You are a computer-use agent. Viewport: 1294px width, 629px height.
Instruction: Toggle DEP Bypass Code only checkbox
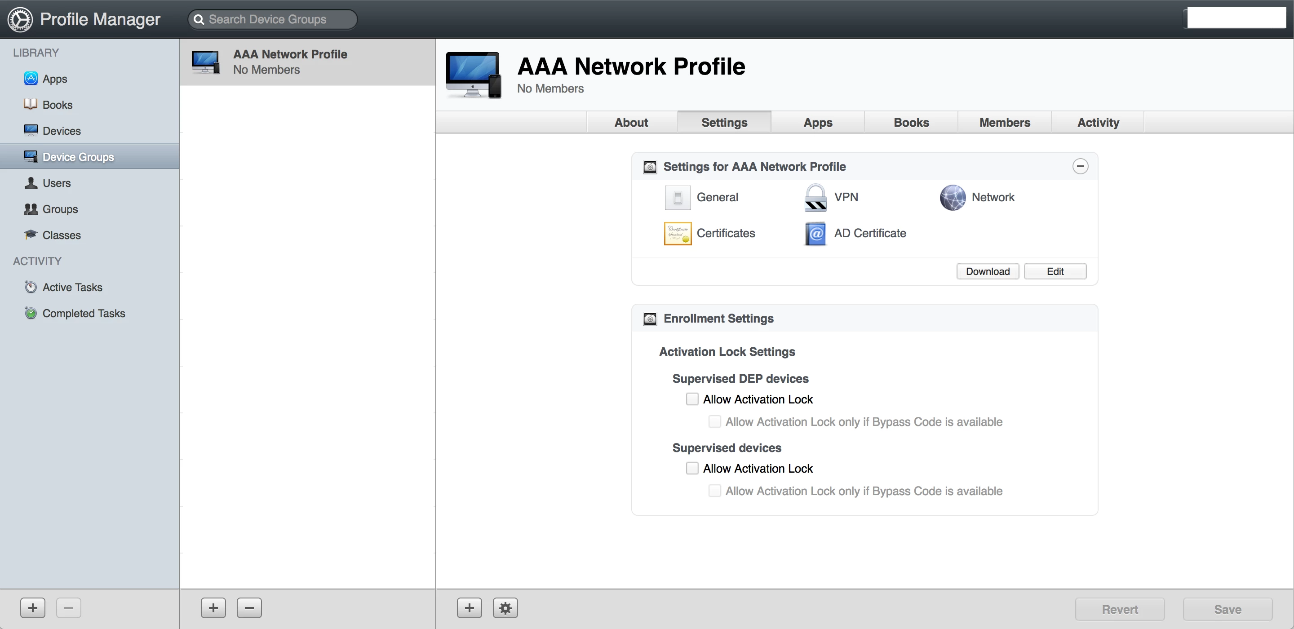tap(714, 422)
